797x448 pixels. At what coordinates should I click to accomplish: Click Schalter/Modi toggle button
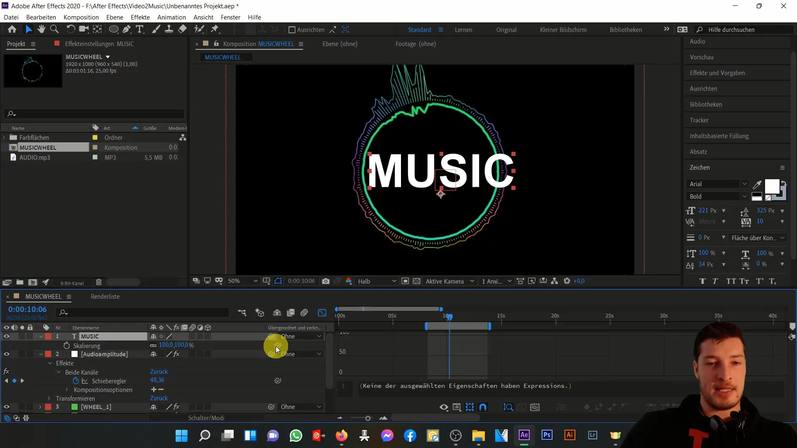pos(206,418)
